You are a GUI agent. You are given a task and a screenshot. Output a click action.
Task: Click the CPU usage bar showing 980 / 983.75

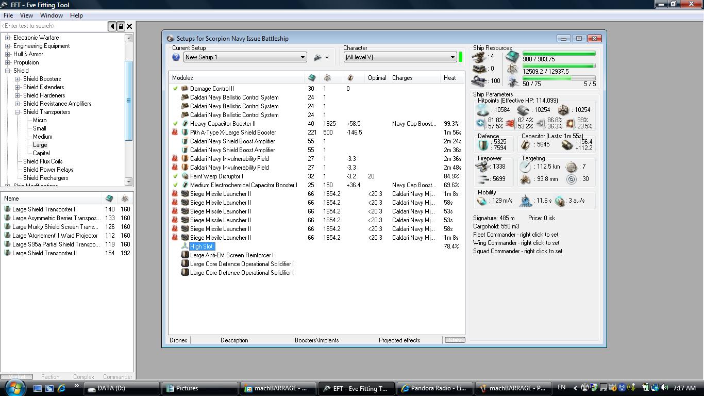[x=559, y=53]
